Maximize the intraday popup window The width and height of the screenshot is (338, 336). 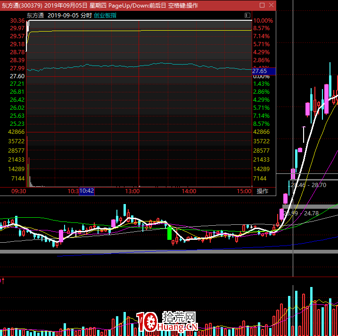pos(262,5)
